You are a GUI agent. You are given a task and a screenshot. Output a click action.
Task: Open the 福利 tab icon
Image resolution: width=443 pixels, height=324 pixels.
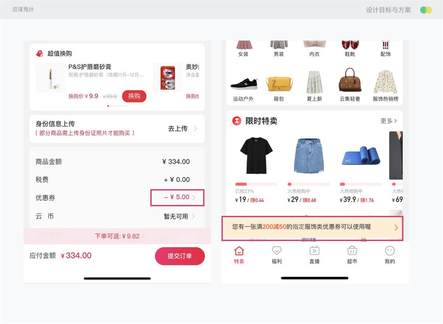[x=277, y=251]
